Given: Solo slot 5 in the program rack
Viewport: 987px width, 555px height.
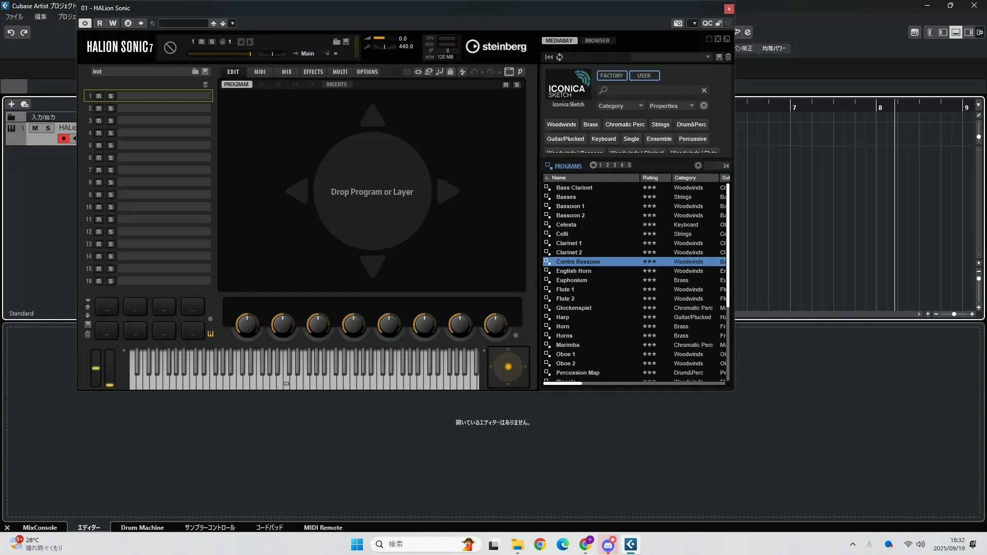Looking at the screenshot, I should [111, 145].
